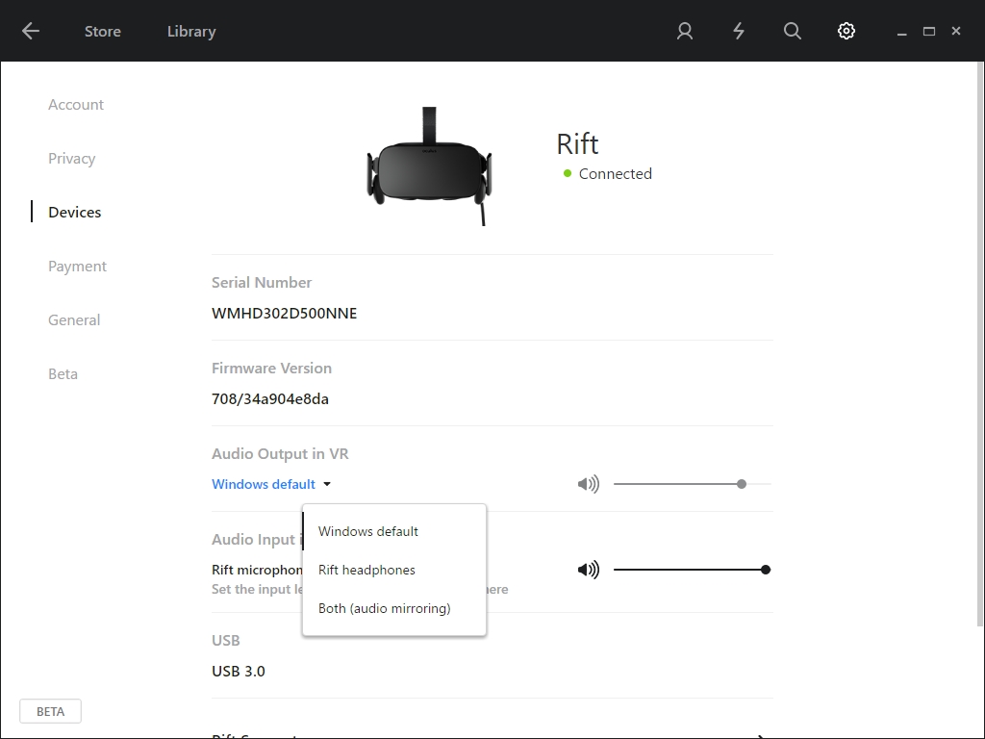Select Payment in the settings sidebar
The width and height of the screenshot is (985, 739).
77,267
